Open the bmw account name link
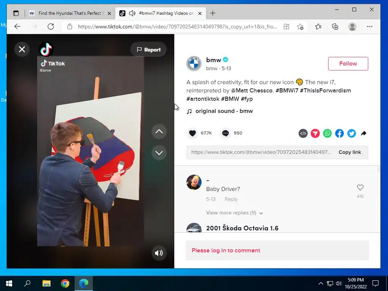 (214, 60)
